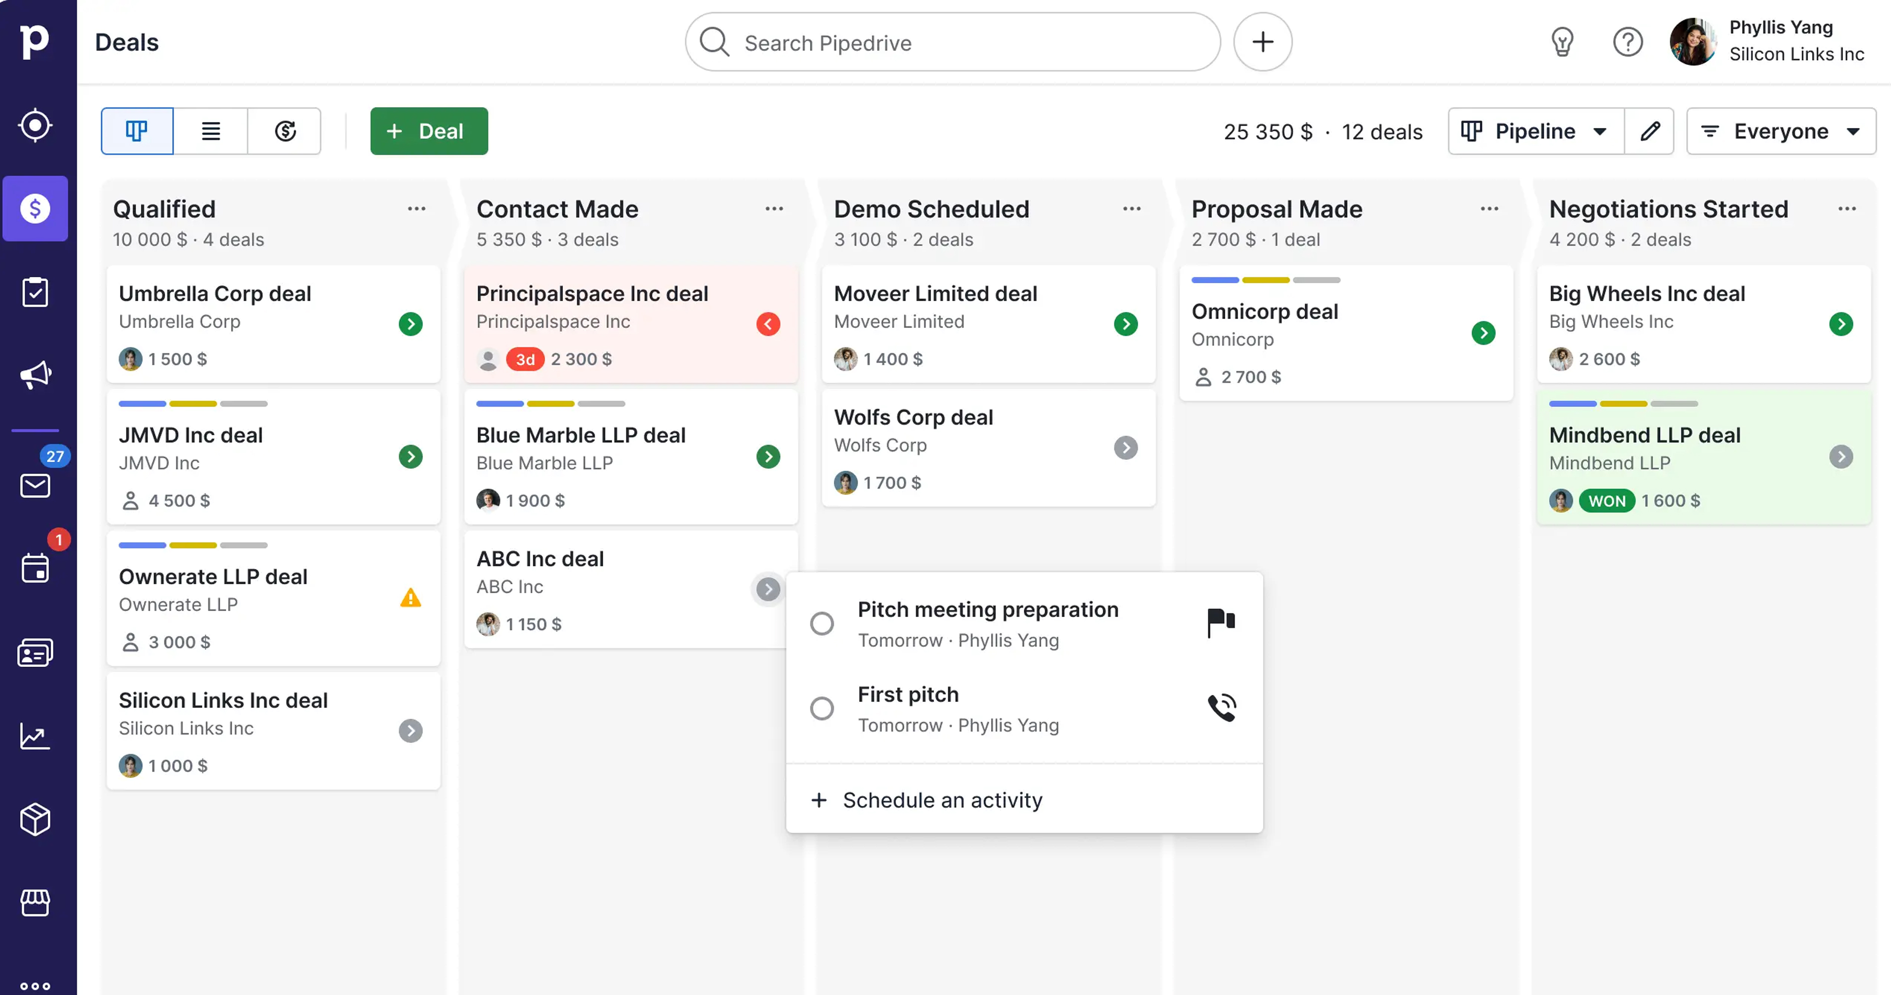Open the Products box icon in the sidebar
1891x995 pixels.
point(35,819)
